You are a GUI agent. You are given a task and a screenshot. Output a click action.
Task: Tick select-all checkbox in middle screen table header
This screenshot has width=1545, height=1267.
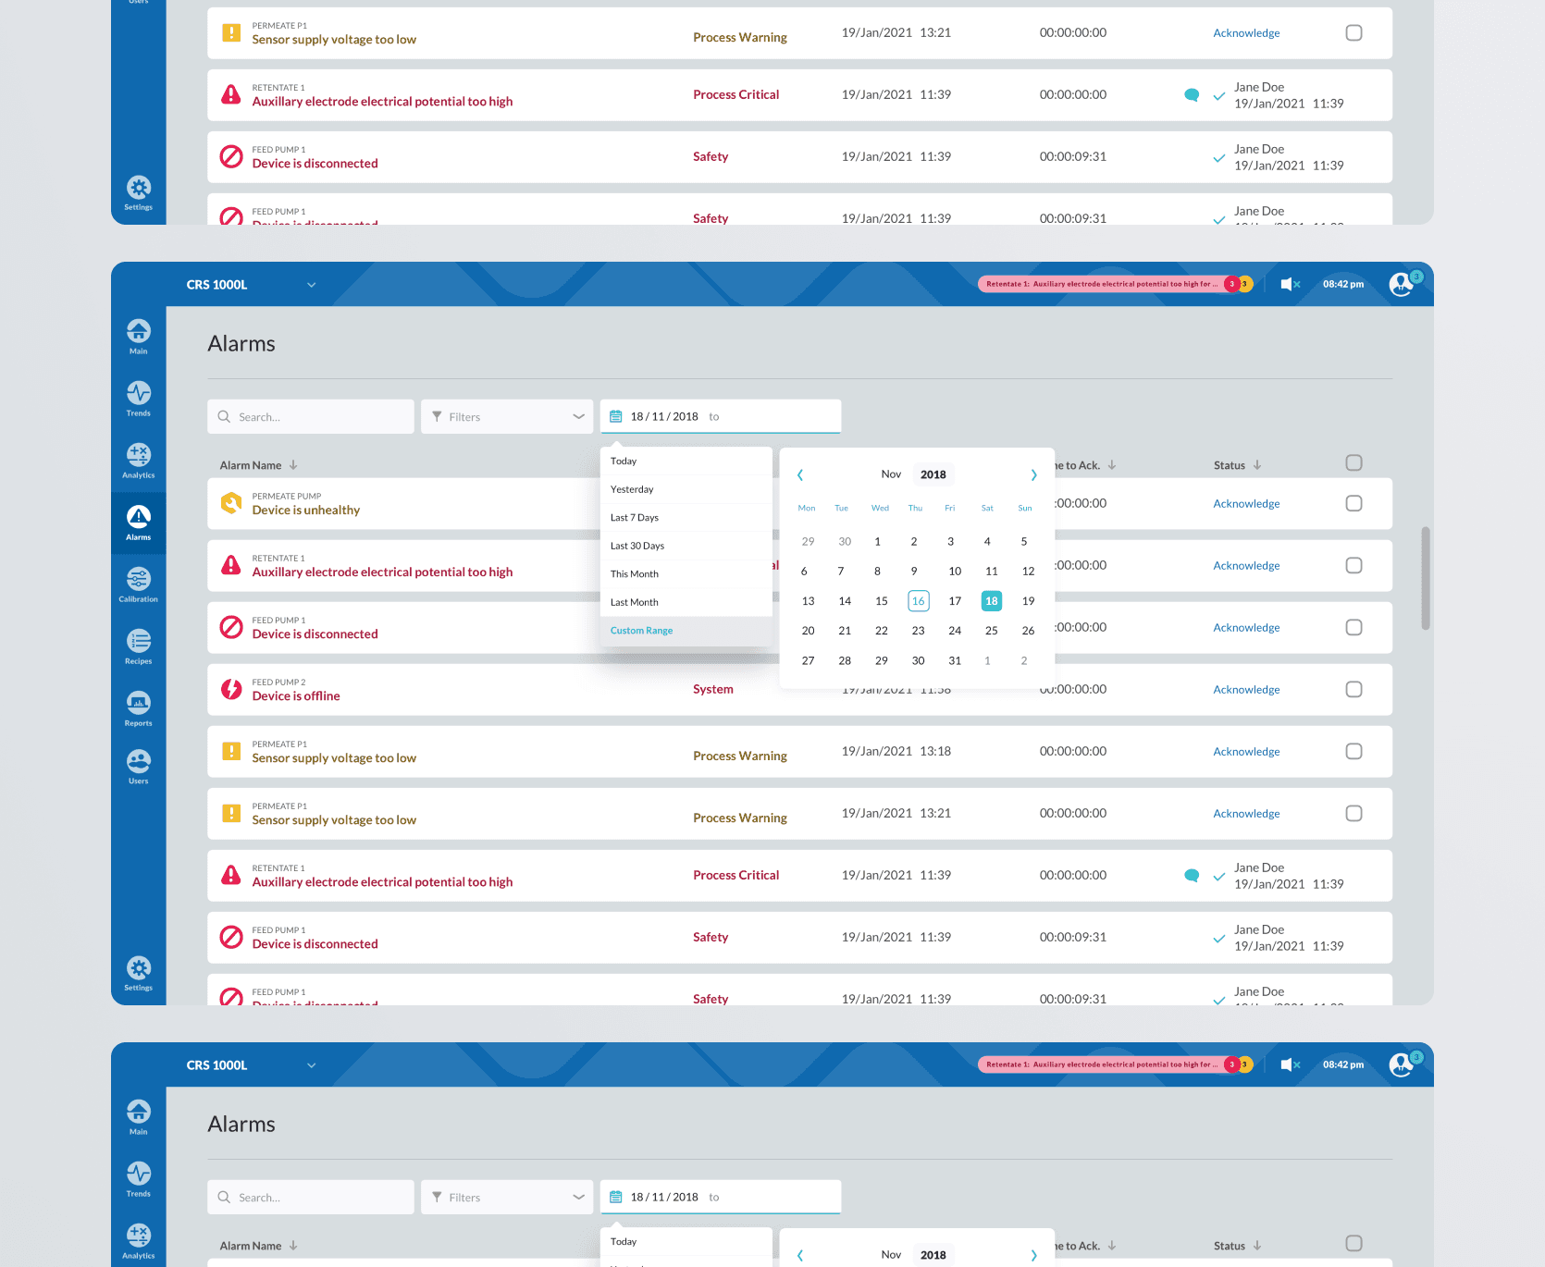[1353, 462]
